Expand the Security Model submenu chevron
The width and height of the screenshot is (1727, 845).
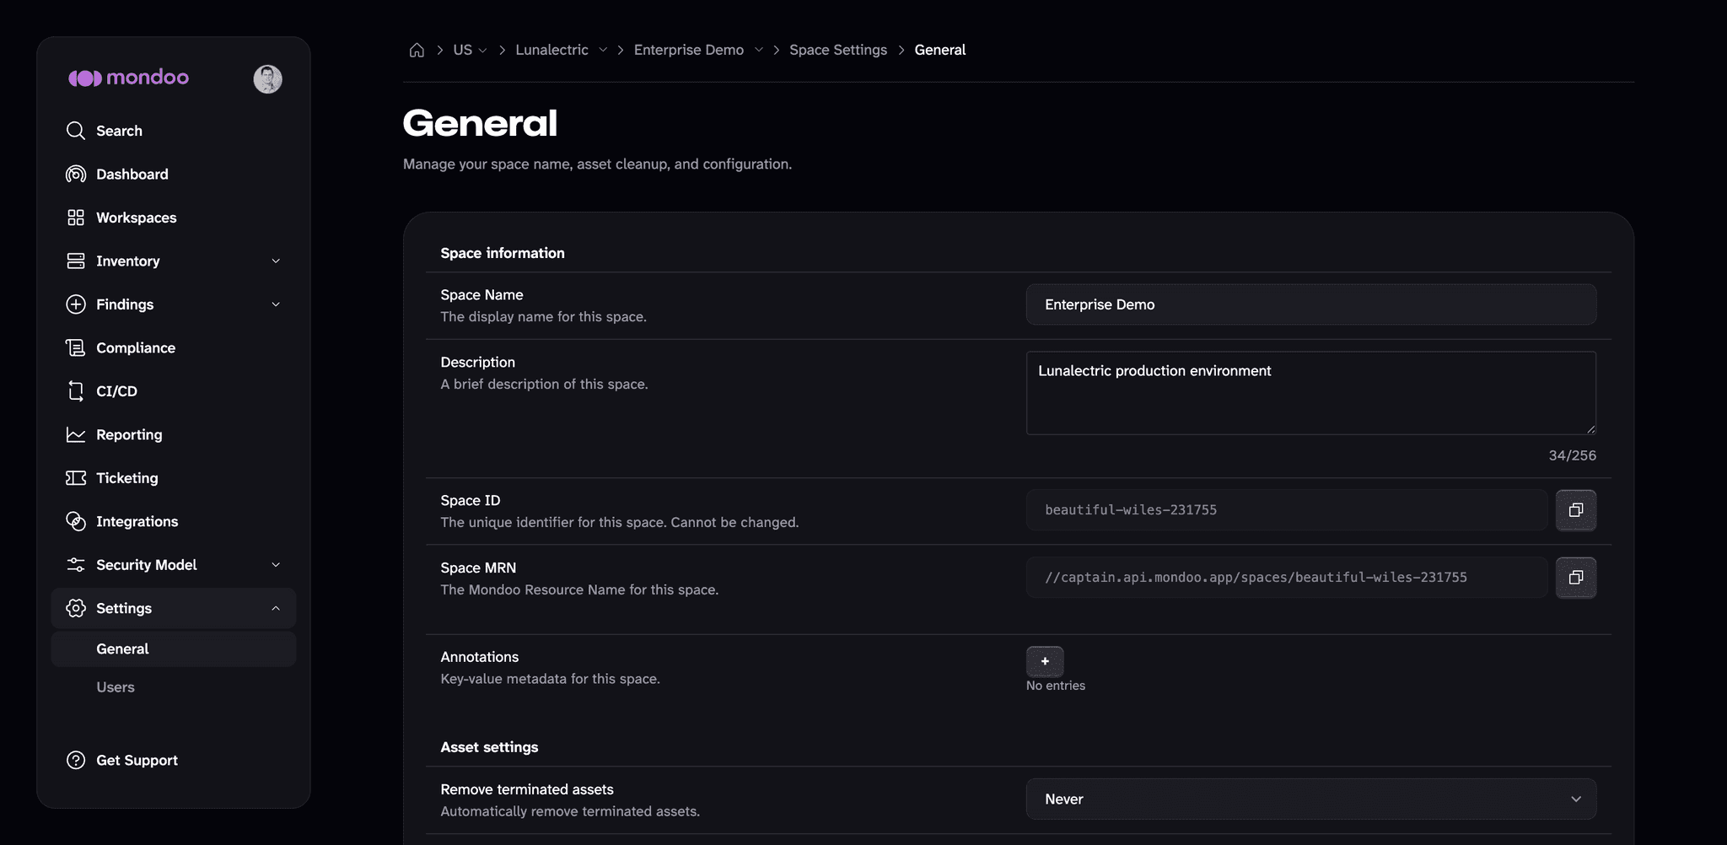pyautogui.click(x=276, y=565)
